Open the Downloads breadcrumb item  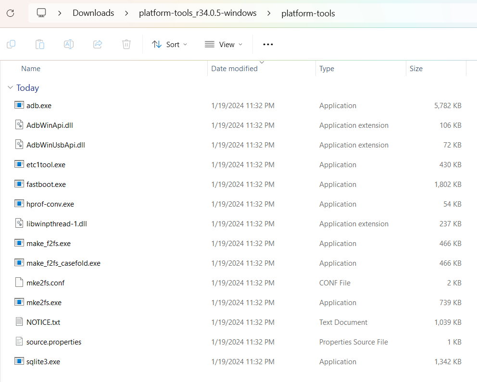point(93,13)
